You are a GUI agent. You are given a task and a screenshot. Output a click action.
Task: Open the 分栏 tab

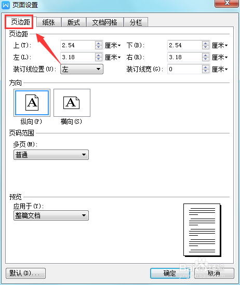click(x=136, y=22)
